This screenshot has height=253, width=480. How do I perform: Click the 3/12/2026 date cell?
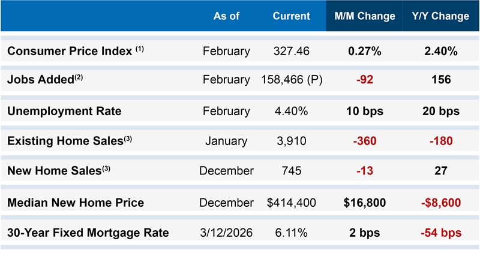[x=226, y=233]
